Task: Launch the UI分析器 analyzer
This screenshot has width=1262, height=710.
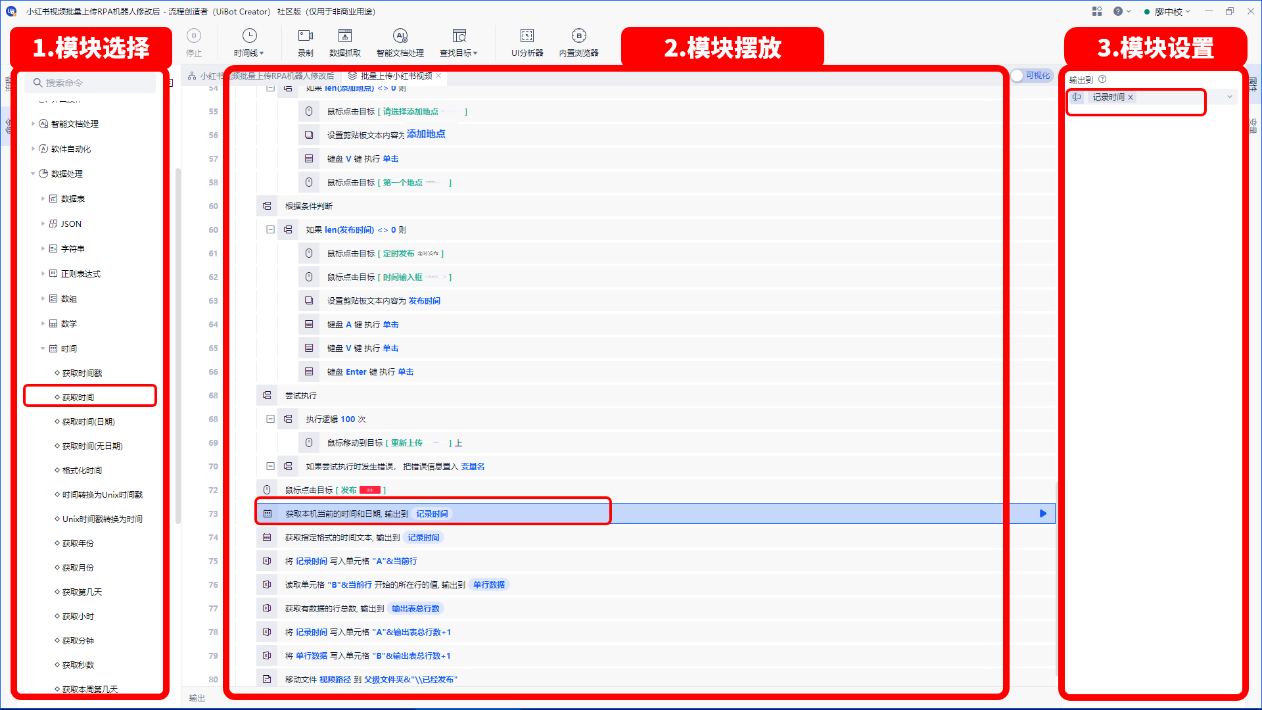Action: point(527,42)
